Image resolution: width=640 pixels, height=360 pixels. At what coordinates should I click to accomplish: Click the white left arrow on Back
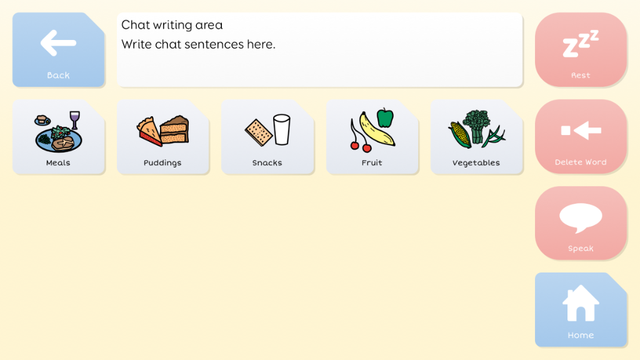58,42
